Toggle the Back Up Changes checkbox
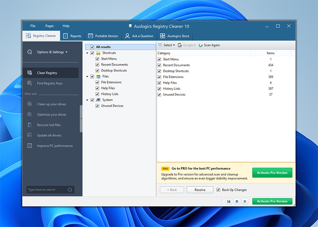The image size is (318, 227). (218, 190)
